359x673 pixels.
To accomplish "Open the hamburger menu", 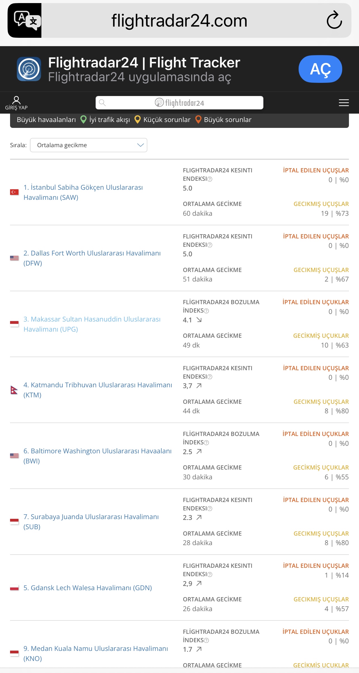I will click(344, 103).
